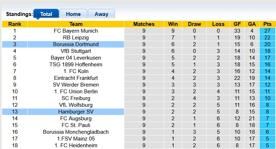Click Borussia Monchengladbach team name

point(76,132)
